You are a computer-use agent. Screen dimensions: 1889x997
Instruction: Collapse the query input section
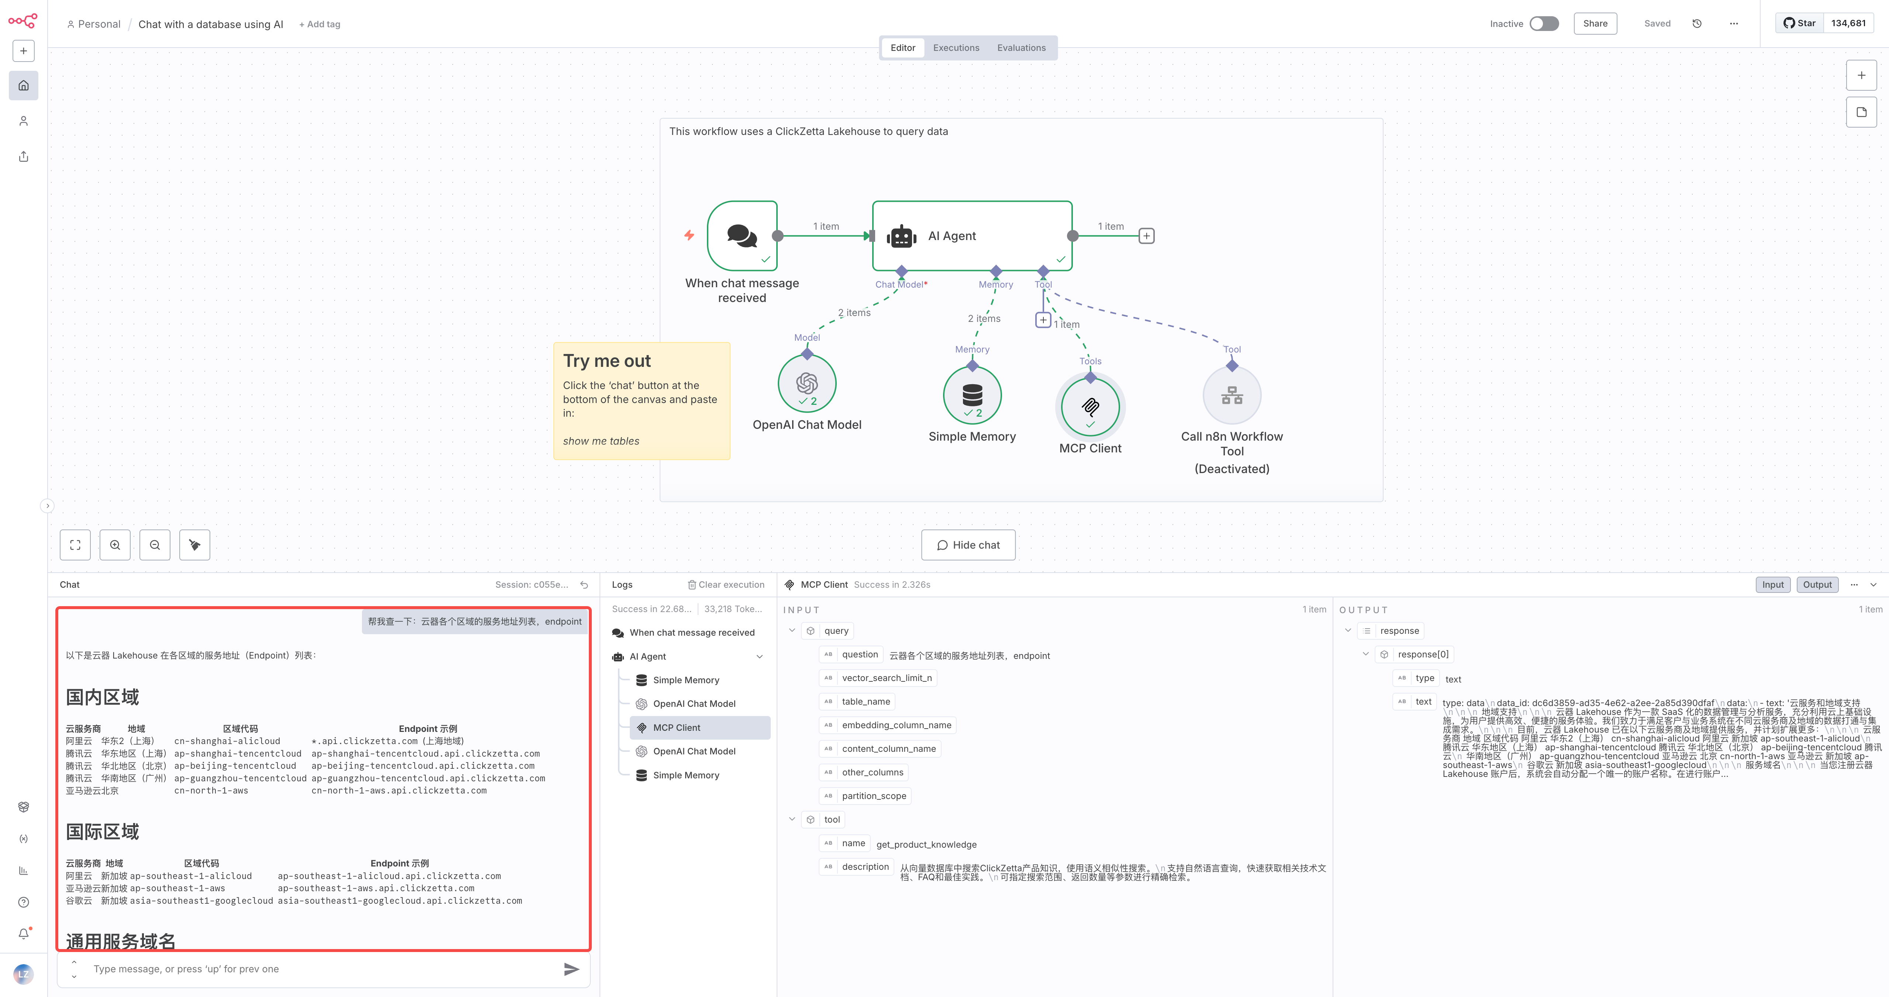pyautogui.click(x=791, y=630)
